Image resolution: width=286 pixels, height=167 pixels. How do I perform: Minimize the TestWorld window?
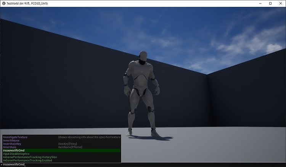click(x=260, y=3)
